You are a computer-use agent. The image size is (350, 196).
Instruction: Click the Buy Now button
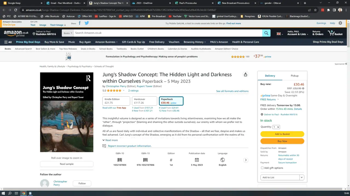[x=282, y=141]
